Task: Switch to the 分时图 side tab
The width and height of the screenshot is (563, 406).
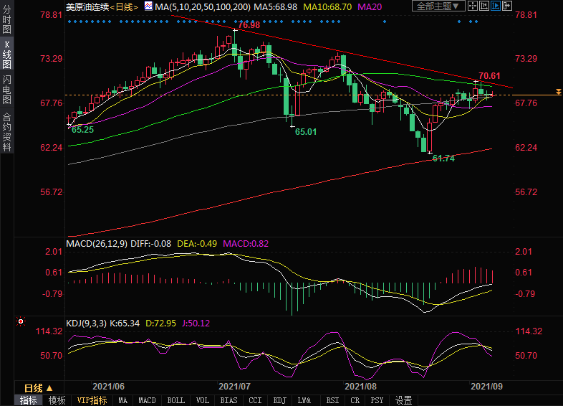Action: 6,23
